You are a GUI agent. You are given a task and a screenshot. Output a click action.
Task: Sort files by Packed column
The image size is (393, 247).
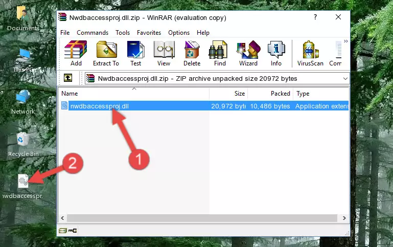click(x=270, y=93)
